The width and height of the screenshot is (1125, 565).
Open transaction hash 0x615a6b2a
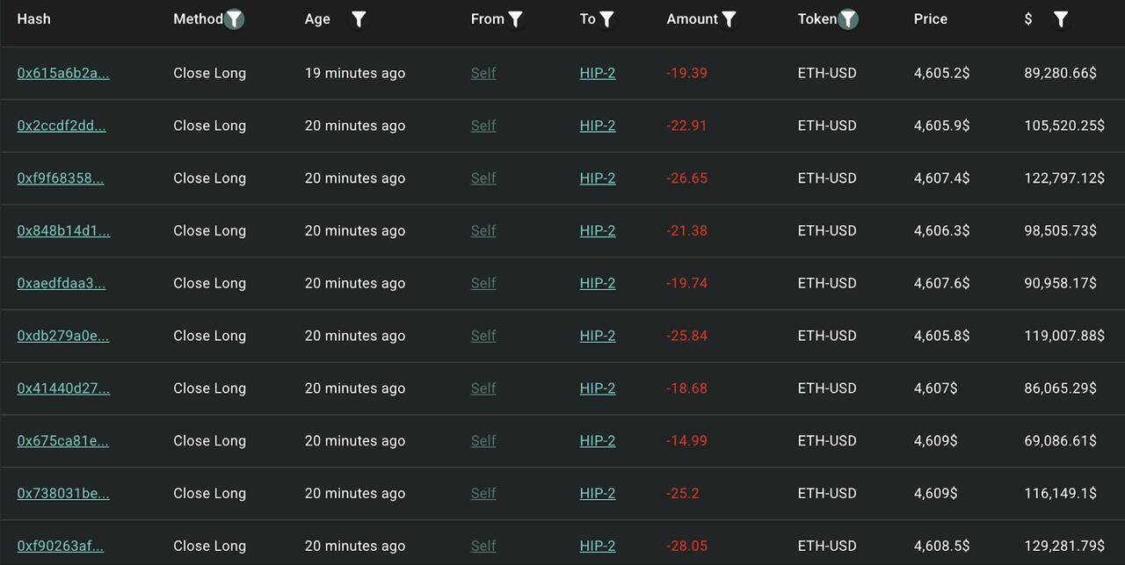63,73
